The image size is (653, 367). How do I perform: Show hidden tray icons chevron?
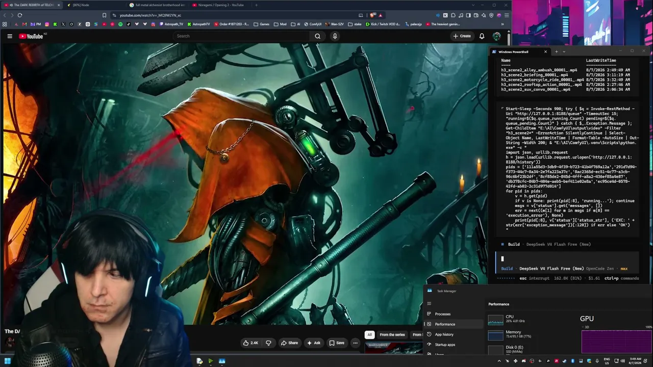point(499,361)
